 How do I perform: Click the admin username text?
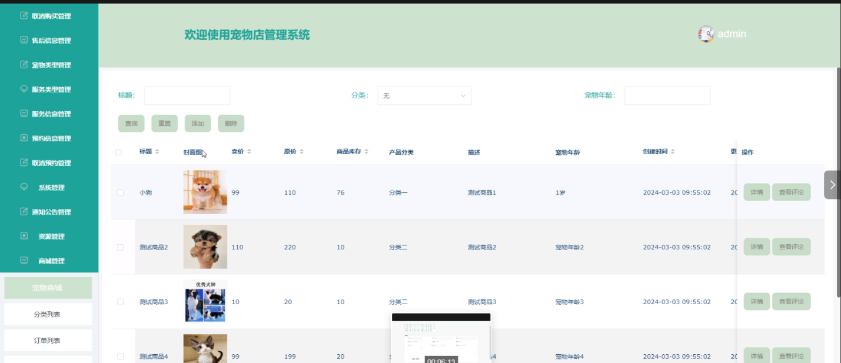coord(732,34)
